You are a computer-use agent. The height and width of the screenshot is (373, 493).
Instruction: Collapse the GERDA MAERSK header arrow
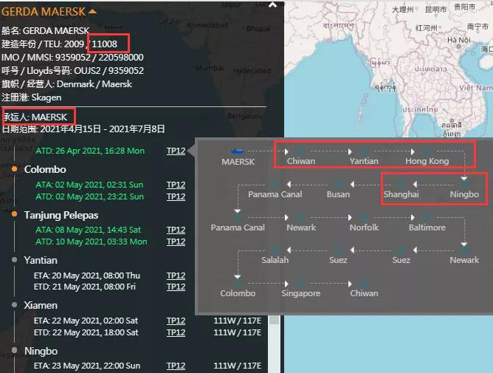click(x=92, y=12)
